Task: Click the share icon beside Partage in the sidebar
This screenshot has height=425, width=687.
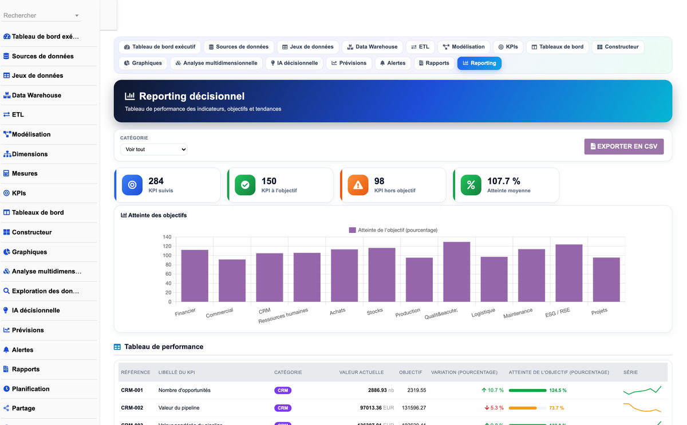Action: click(7, 408)
